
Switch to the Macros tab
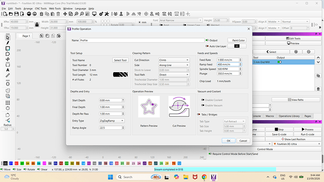click(x=270, y=116)
